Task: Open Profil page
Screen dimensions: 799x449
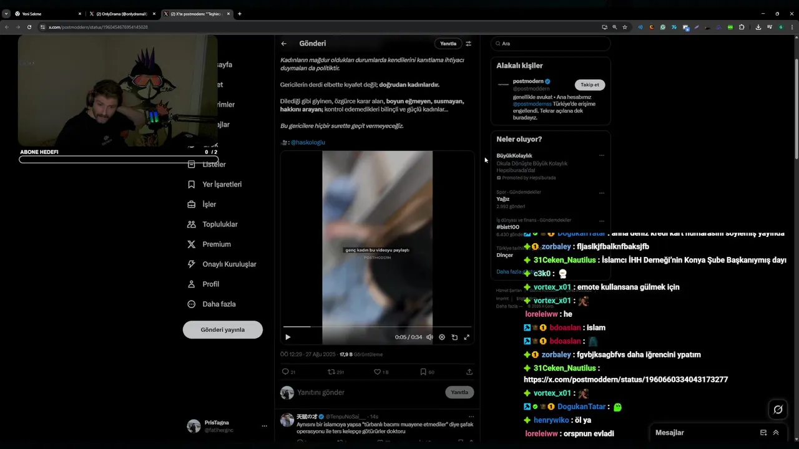Action: point(203,284)
